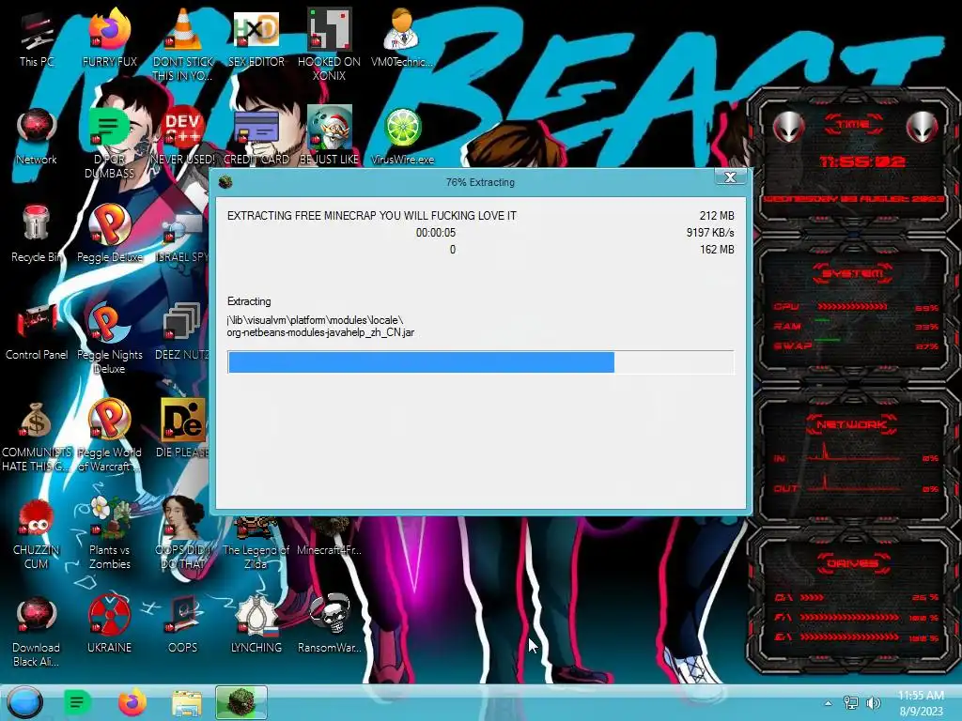The image size is (962, 721).
Task: Click the left alien head on gadget
Action: 787,128
